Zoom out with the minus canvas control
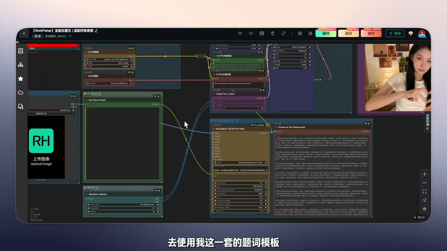447x251 pixels. pos(424,183)
